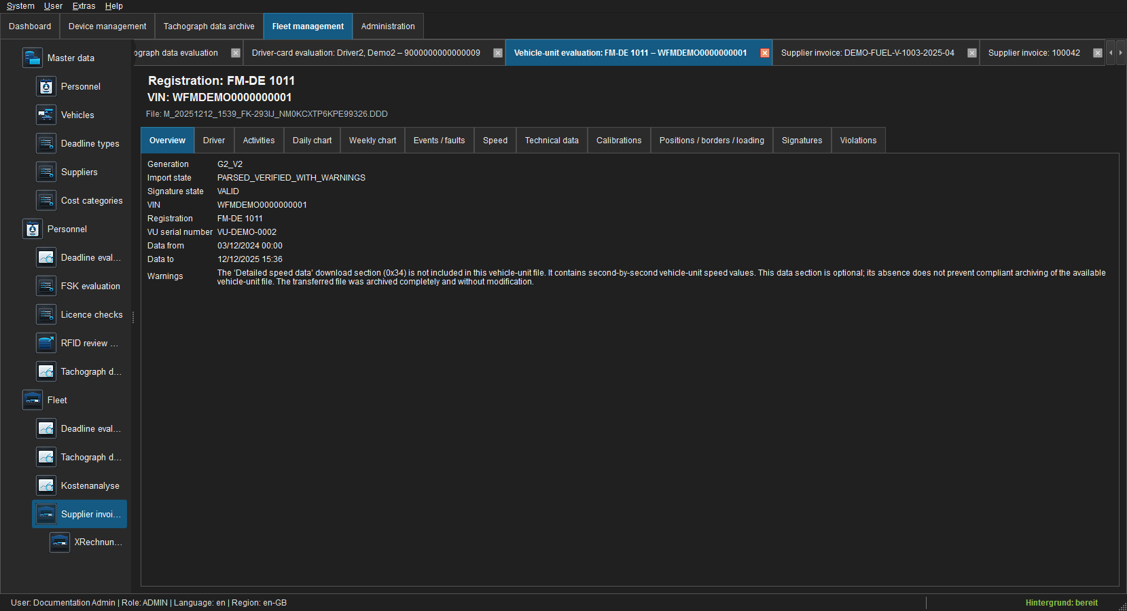
Task: Open RFID review icon
Action: tap(46, 343)
